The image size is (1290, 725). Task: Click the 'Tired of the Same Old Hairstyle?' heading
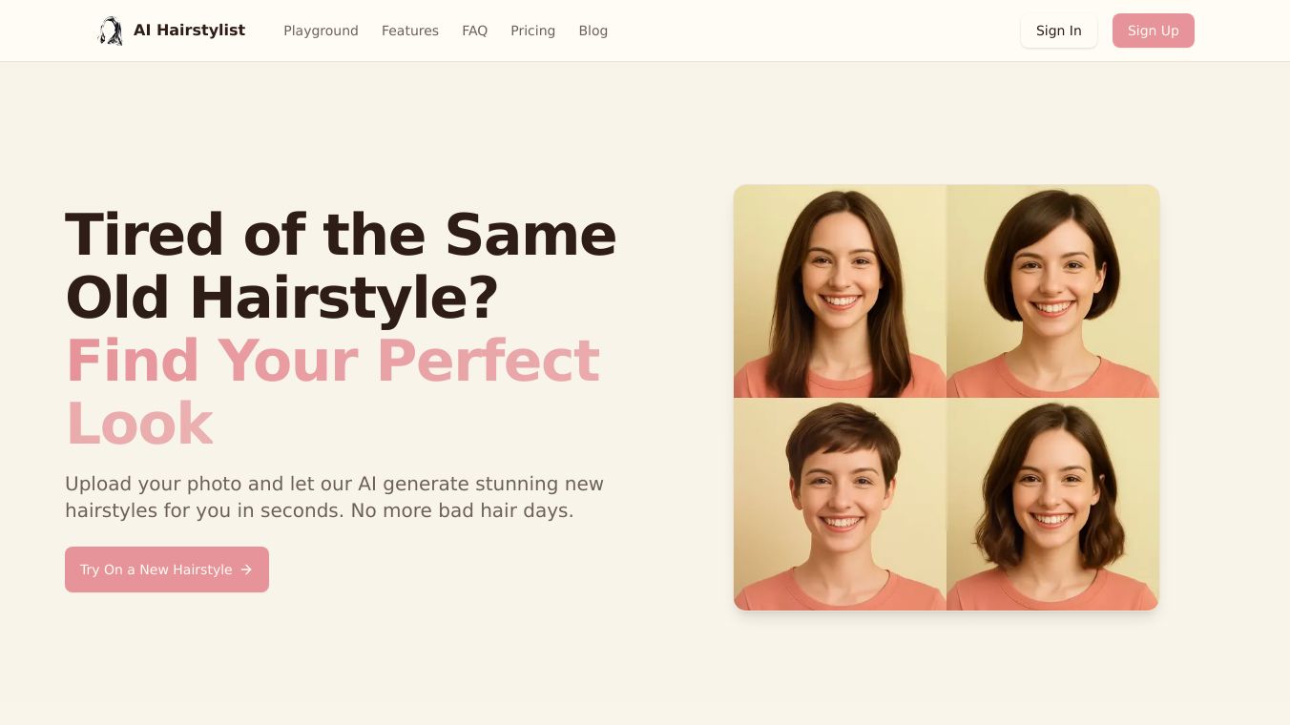tap(341, 265)
